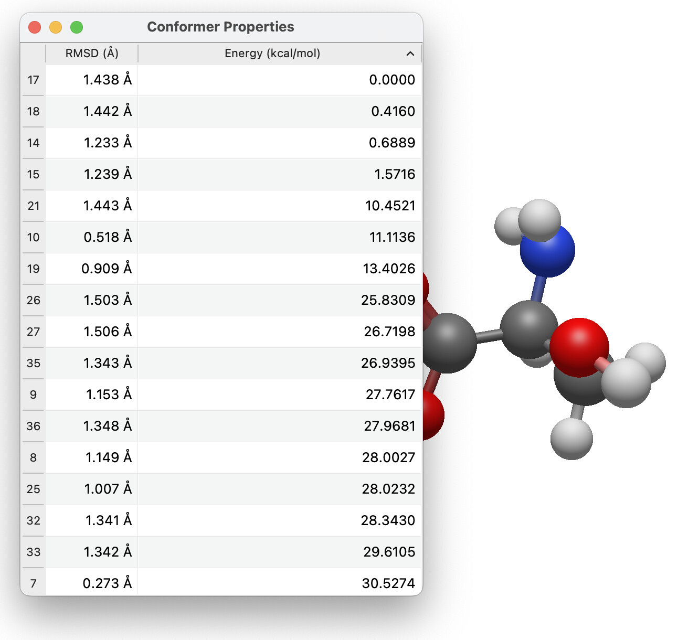The width and height of the screenshot is (699, 640).
Task: Select RMSD value 1.342 Å
Action: [x=92, y=552]
